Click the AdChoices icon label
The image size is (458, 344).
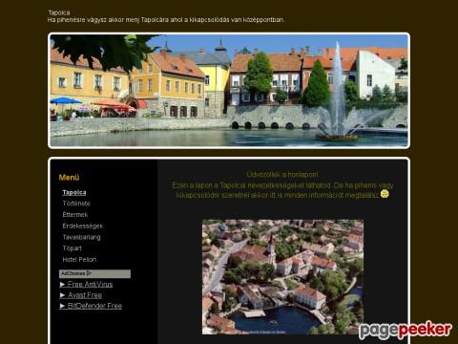click(76, 273)
